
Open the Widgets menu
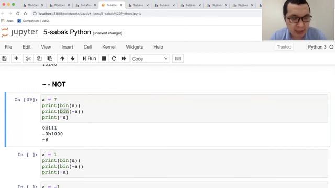tap(135, 47)
